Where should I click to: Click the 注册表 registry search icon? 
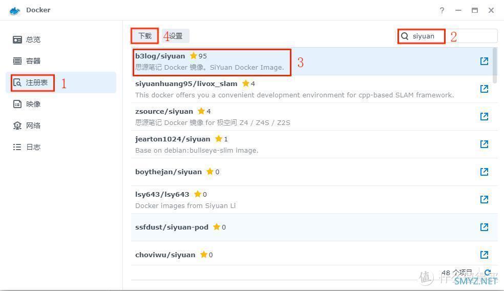17,82
